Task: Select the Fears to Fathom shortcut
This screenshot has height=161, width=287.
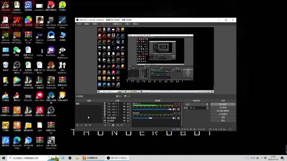Action: click(40, 38)
